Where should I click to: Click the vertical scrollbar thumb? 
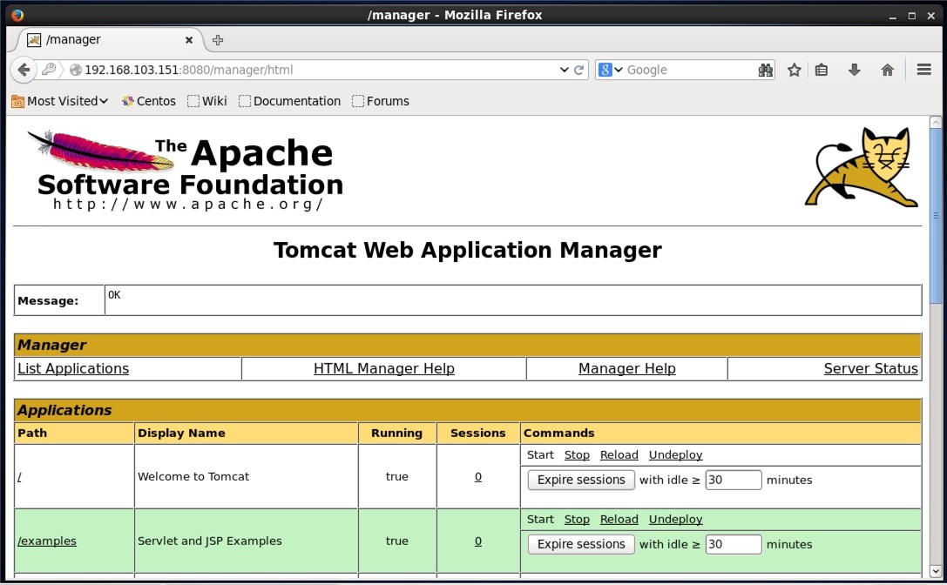pyautogui.click(x=936, y=214)
